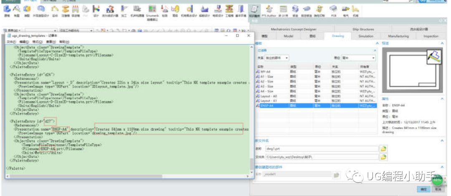Image resolution: width=451 pixels, height=196 pixels.
Task: Select the ENSP-A4 template row
Action: pos(316,106)
